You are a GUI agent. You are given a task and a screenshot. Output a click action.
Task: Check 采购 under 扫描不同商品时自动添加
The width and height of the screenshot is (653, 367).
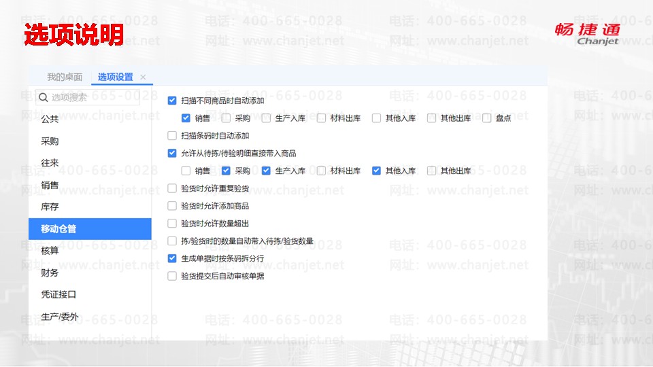pyautogui.click(x=226, y=118)
